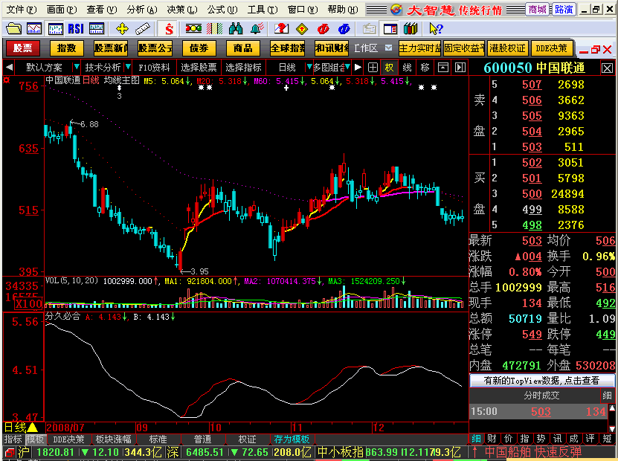Viewport: 618px width, 461px height.
Task: Click the window layout panel icon
Action: tap(390, 29)
